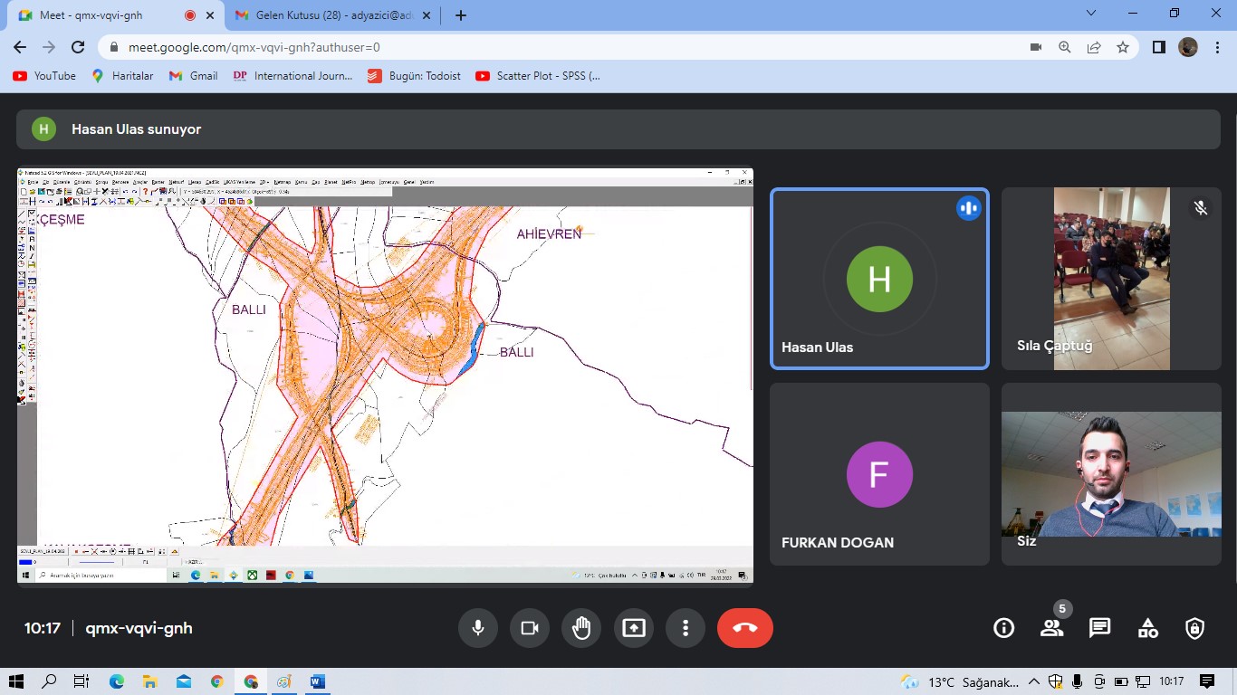
Task: Open more options three-dot menu
Action: click(x=686, y=628)
